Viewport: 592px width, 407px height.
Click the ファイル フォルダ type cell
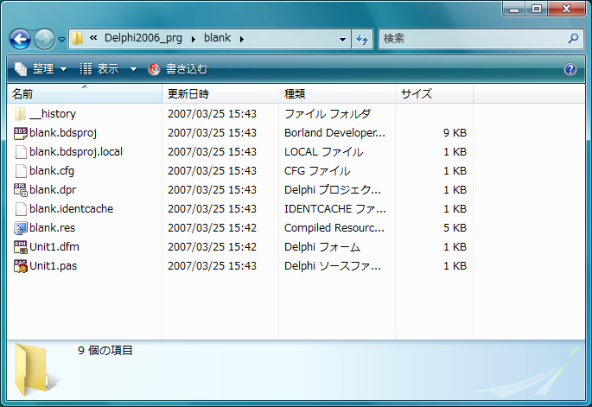[327, 114]
